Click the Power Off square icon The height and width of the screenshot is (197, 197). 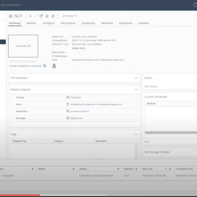coord(36,16)
